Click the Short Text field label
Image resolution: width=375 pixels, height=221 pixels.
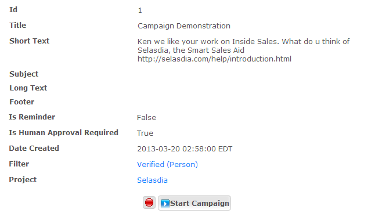click(29, 41)
